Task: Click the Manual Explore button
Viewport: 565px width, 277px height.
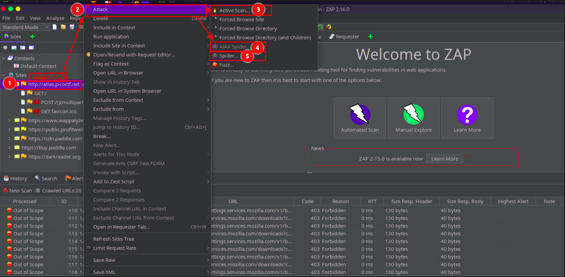Action: pyautogui.click(x=414, y=118)
